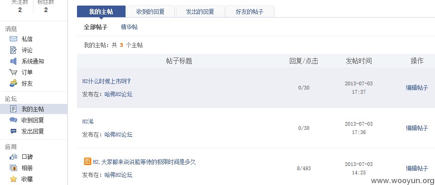Click the 发出回复 chat icon

click(x=13, y=131)
